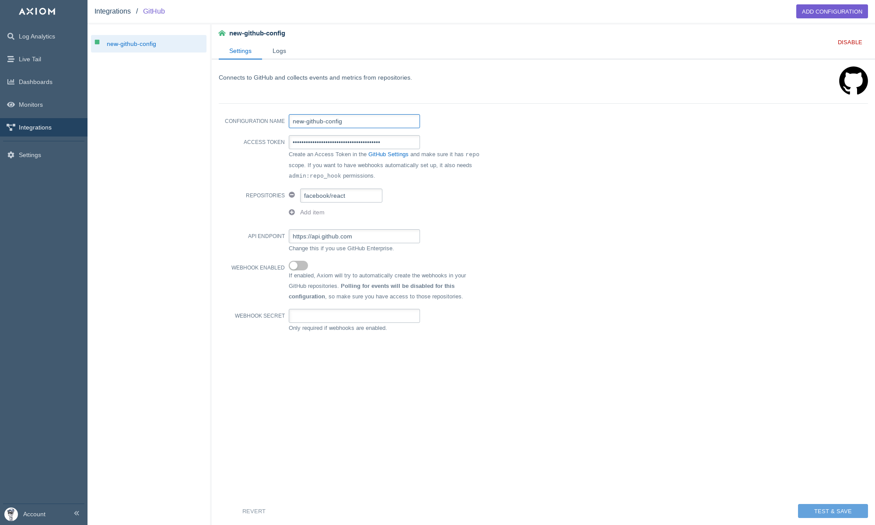Image resolution: width=875 pixels, height=525 pixels.
Task: Toggle the Webhook Enabled switch
Action: click(x=298, y=266)
